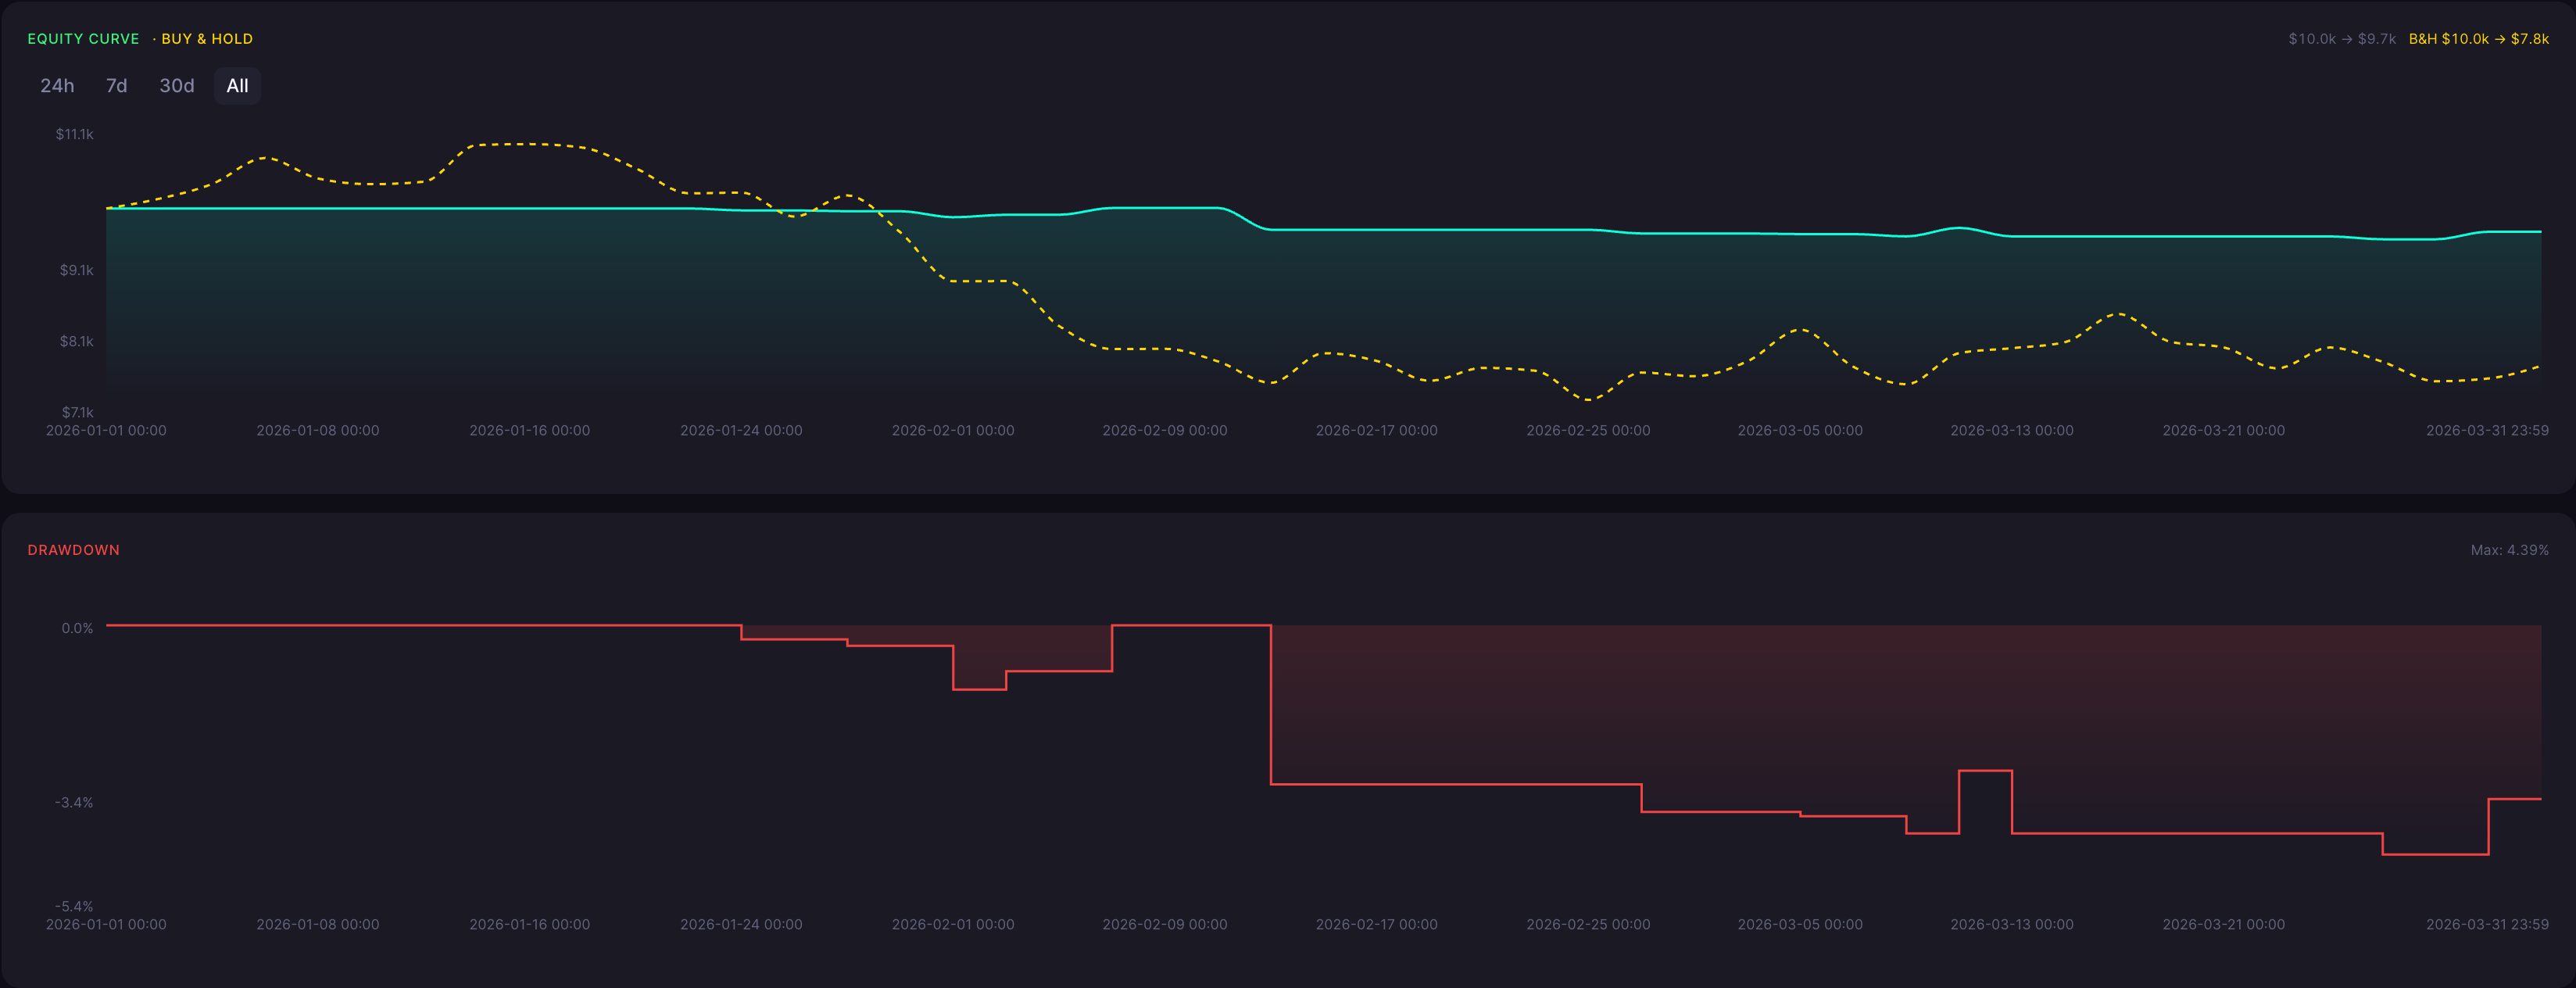The width and height of the screenshot is (2576, 988).
Task: Click equity chart date 2026-02-01 00:00
Action: pyautogui.click(x=953, y=430)
